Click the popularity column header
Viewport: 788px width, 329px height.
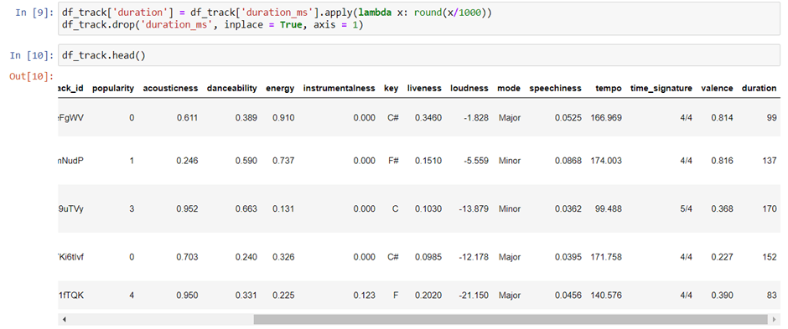113,88
